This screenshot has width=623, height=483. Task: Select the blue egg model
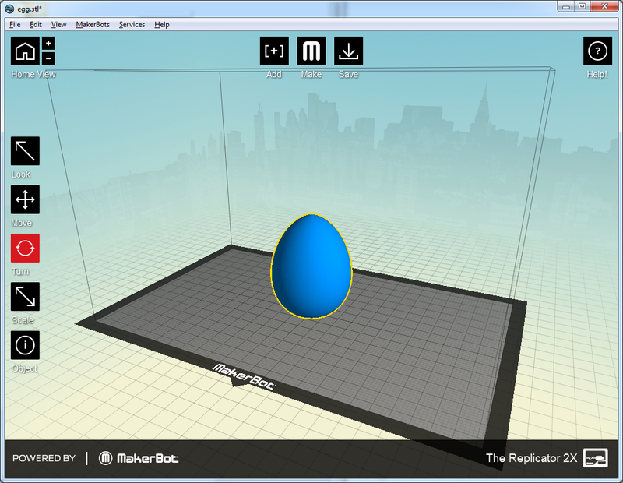pyautogui.click(x=311, y=266)
